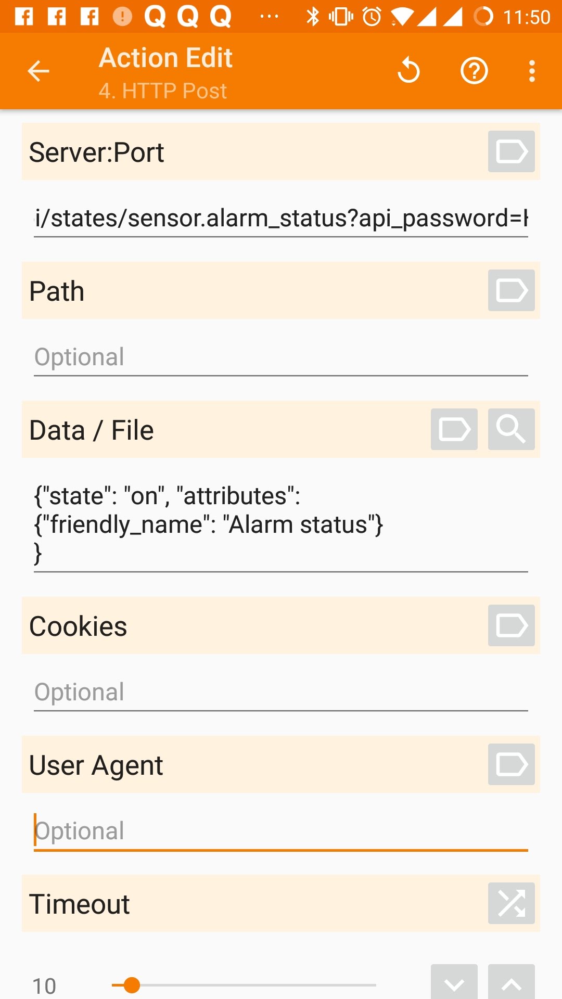Click the revert/undo changes icon
Viewport: 562px width, 999px height.
(408, 71)
